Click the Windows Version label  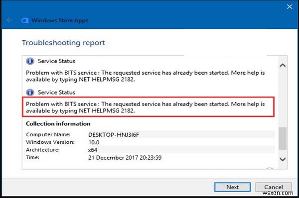(x=50, y=142)
